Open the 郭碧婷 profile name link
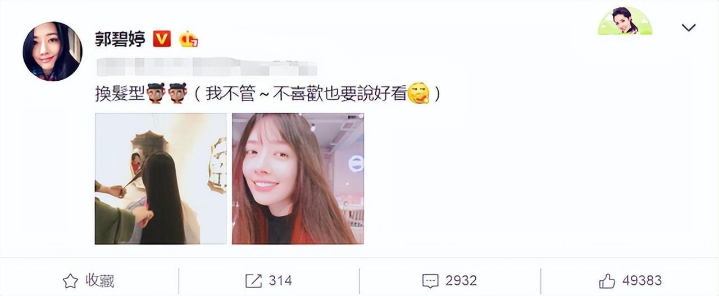This screenshot has width=719, height=296. (120, 39)
